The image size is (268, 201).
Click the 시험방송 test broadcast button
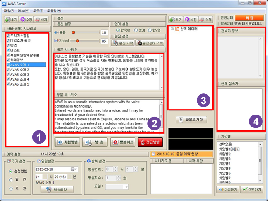click(67, 142)
